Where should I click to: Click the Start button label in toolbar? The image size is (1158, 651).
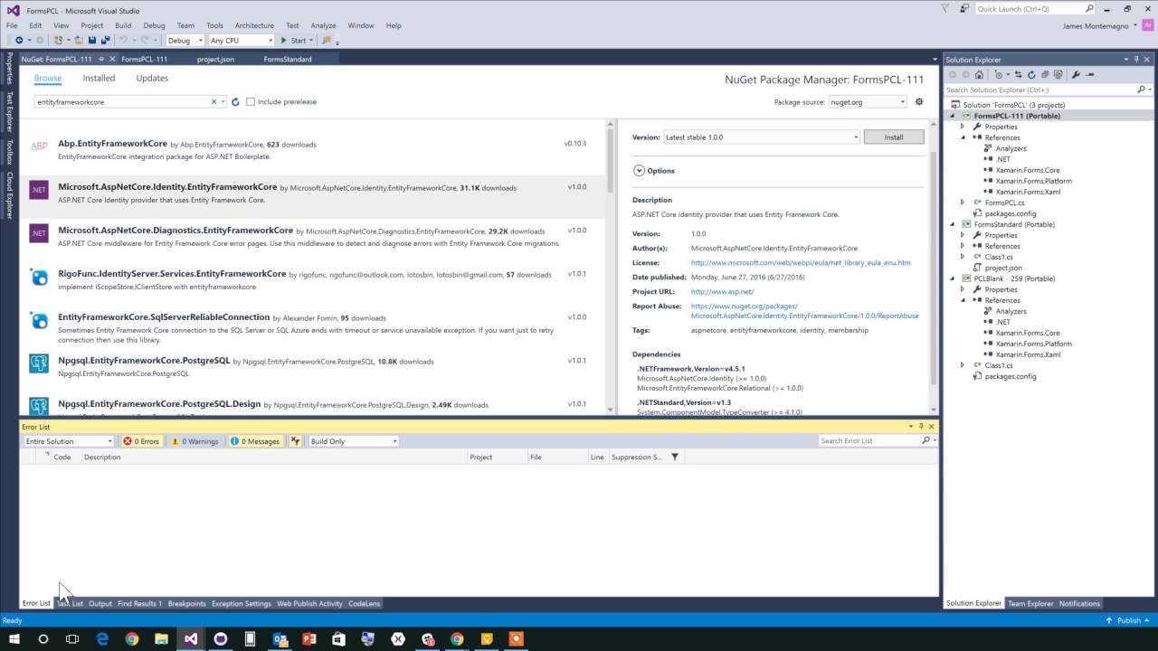coord(299,41)
